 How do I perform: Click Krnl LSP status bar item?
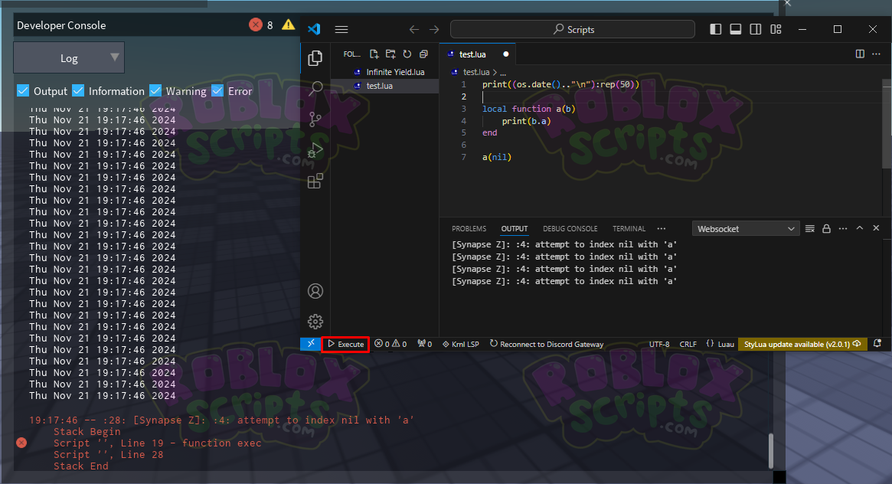[461, 344]
